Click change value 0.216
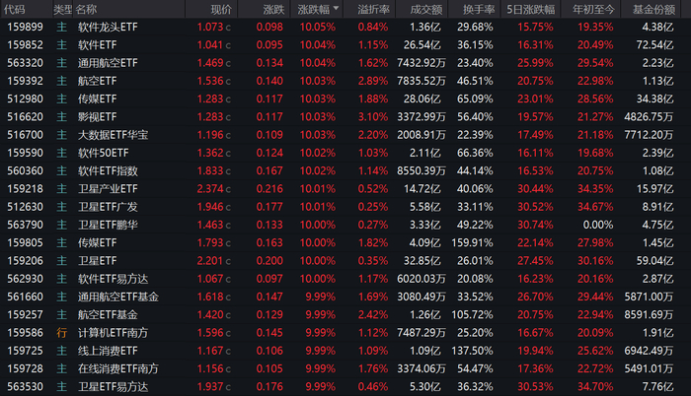The image size is (691, 396). [269, 189]
